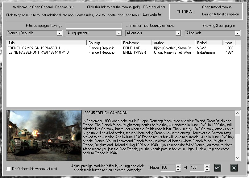Sort campaigns by Country column header
The image size is (249, 178).
104,43
